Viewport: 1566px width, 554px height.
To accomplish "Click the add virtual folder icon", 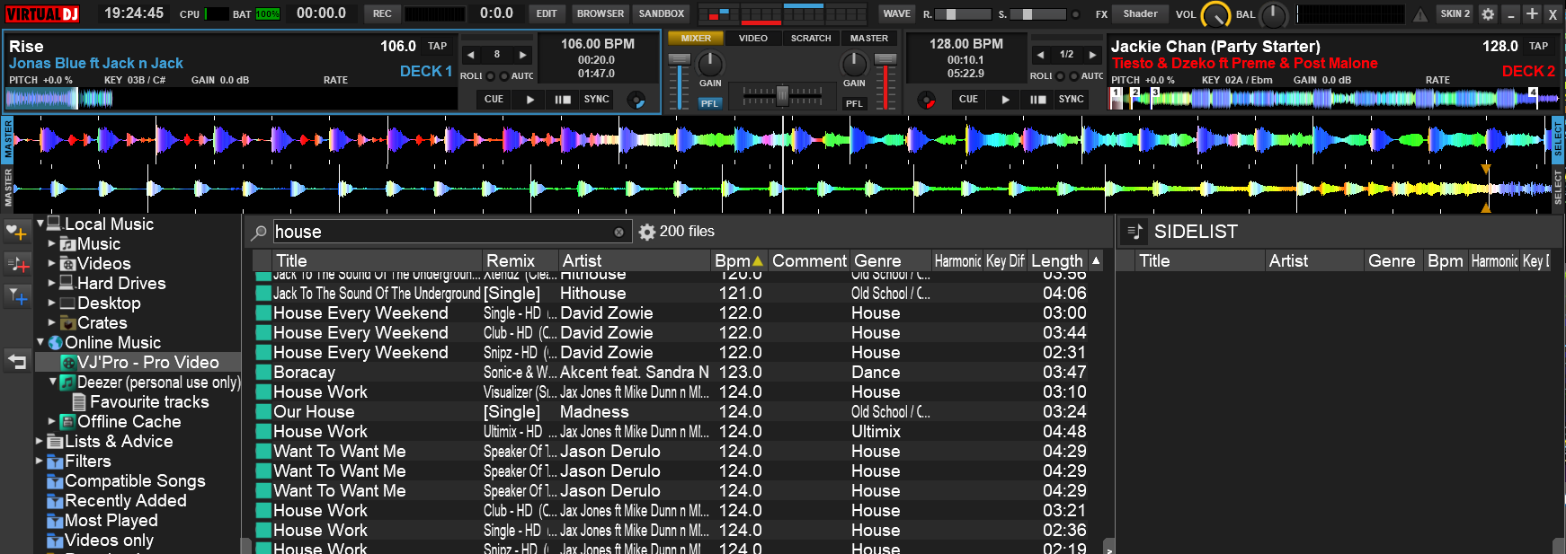I will coord(17,264).
